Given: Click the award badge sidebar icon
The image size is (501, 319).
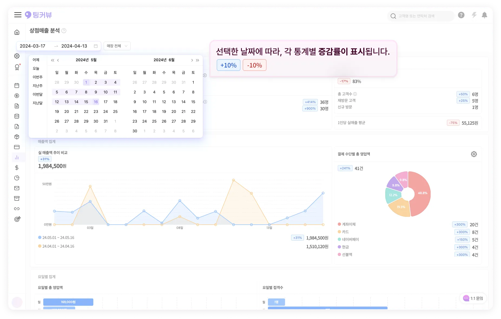Looking at the screenshot, I should coord(17,67).
